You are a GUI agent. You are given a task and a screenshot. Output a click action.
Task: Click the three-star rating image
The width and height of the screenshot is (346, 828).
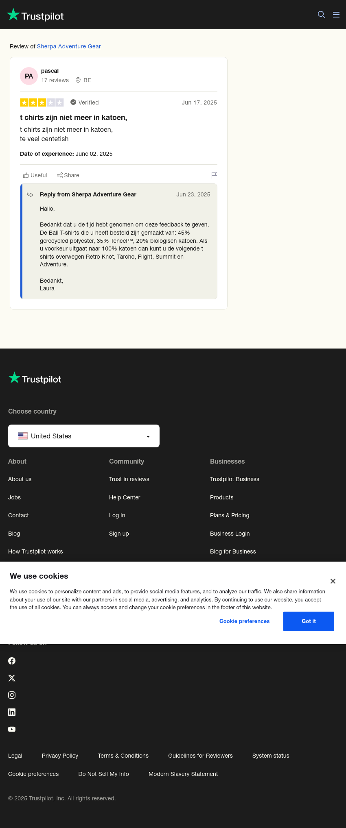coord(42,102)
